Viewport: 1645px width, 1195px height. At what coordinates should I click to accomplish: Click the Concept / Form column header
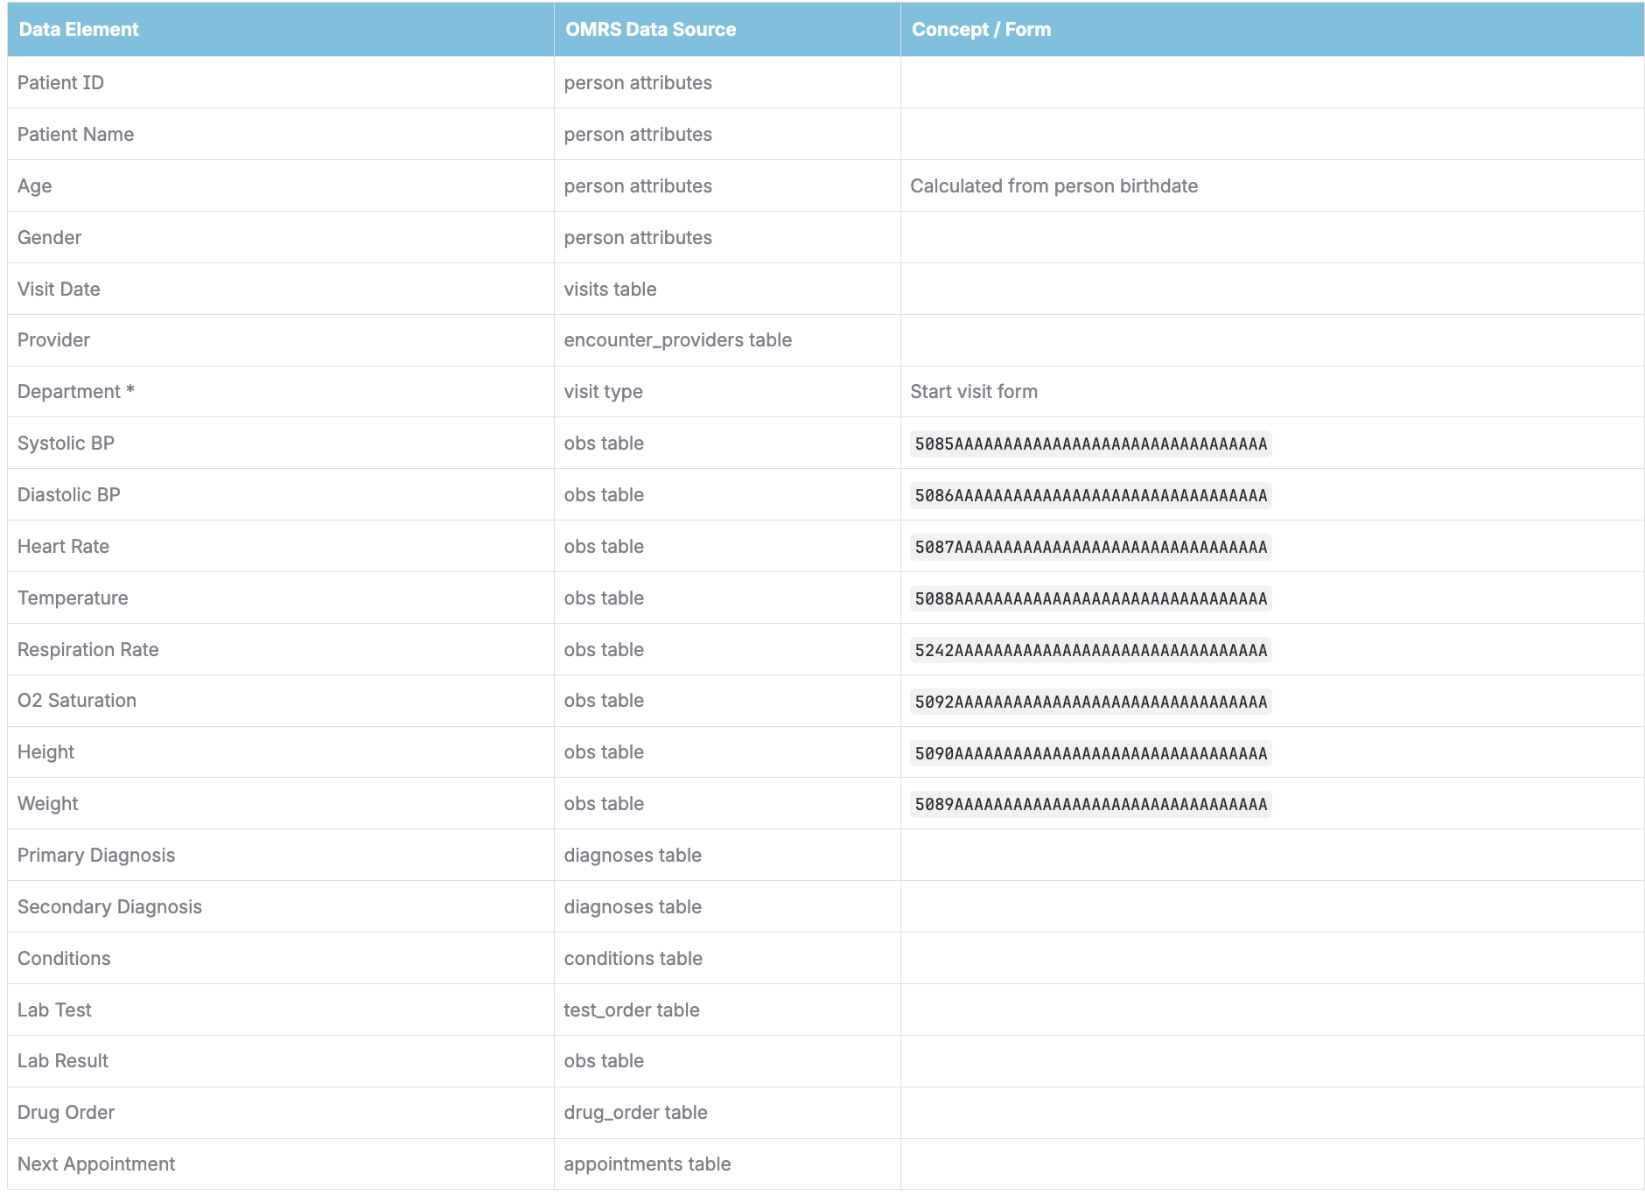pyautogui.click(x=981, y=30)
